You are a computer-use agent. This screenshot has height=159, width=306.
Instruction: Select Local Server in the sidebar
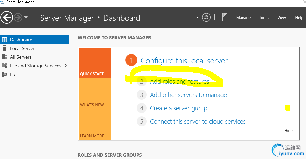pos(34,48)
